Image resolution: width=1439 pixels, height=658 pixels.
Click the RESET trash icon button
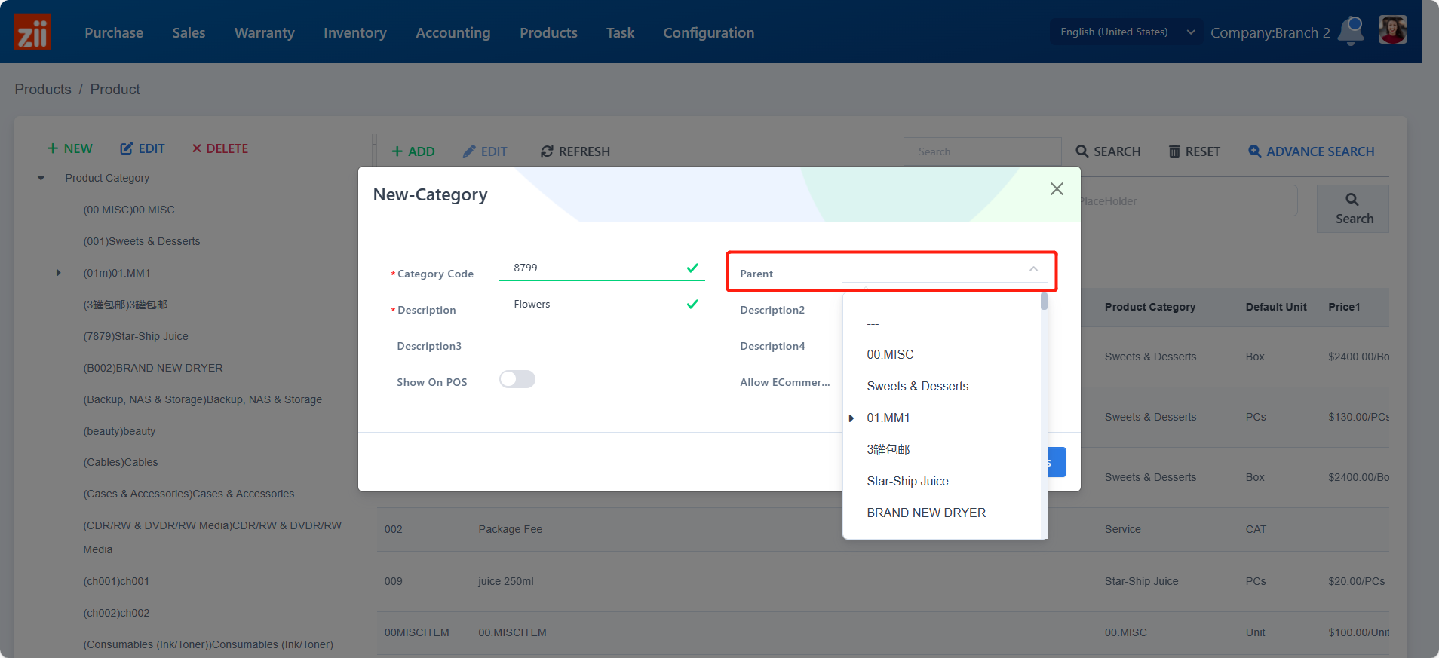click(x=1194, y=151)
